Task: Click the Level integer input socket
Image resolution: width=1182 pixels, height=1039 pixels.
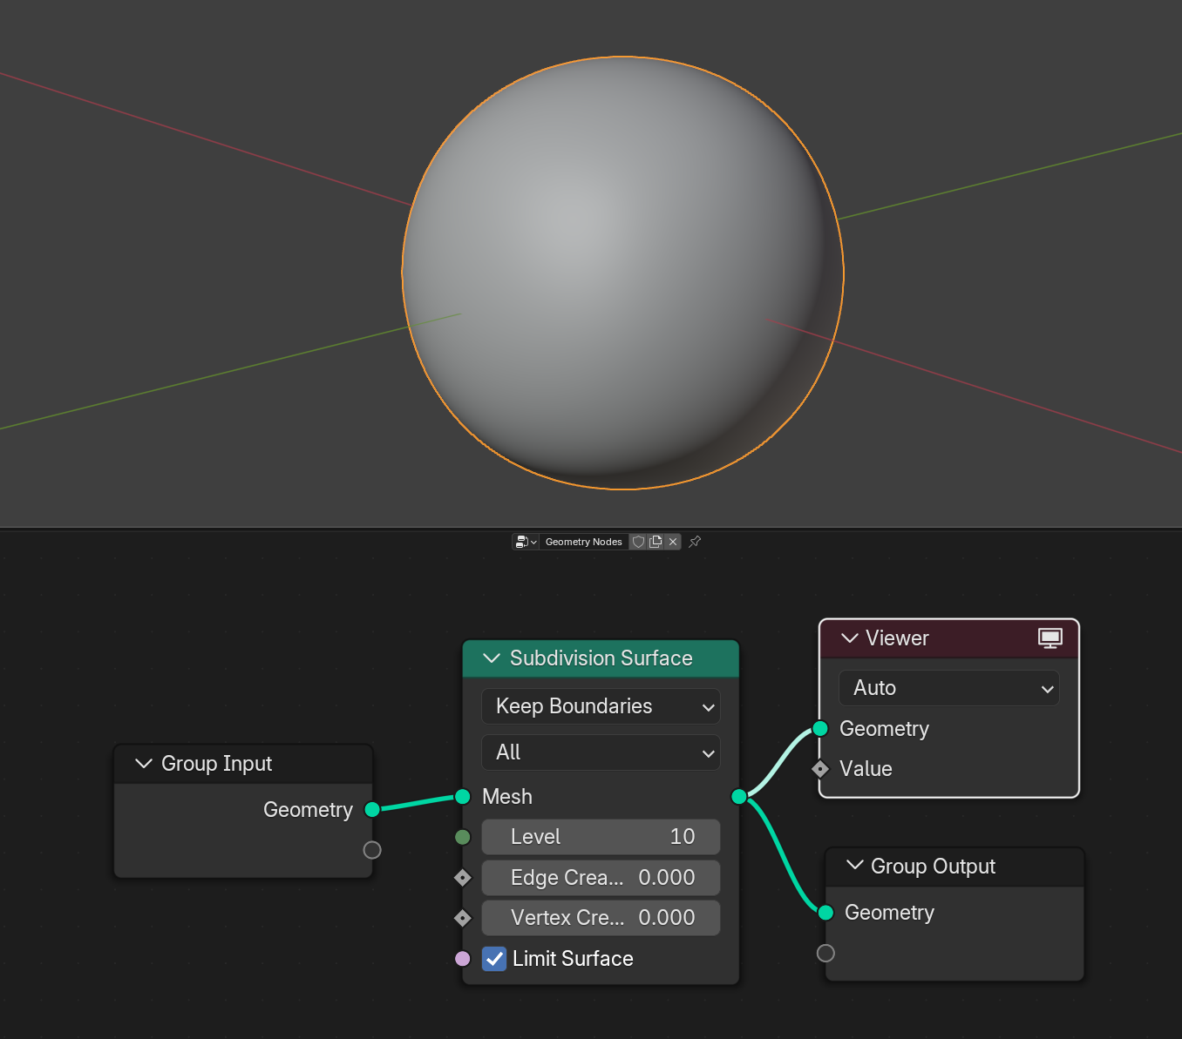Action: [463, 837]
